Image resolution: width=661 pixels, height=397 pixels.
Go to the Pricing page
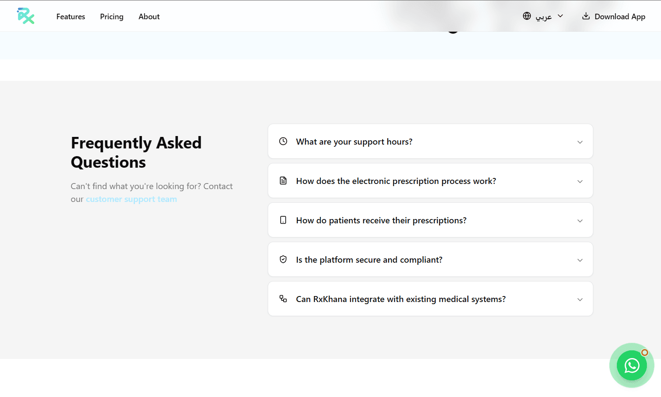(x=112, y=17)
